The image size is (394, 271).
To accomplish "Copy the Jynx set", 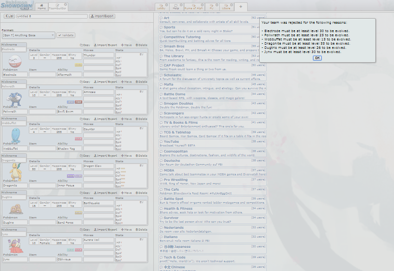I will point(85,230).
